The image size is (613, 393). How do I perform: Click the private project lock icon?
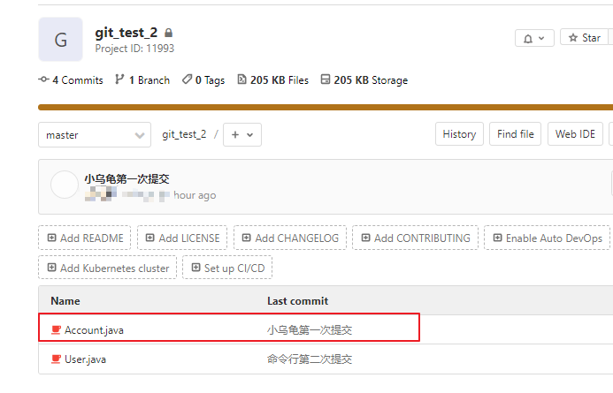pos(168,33)
